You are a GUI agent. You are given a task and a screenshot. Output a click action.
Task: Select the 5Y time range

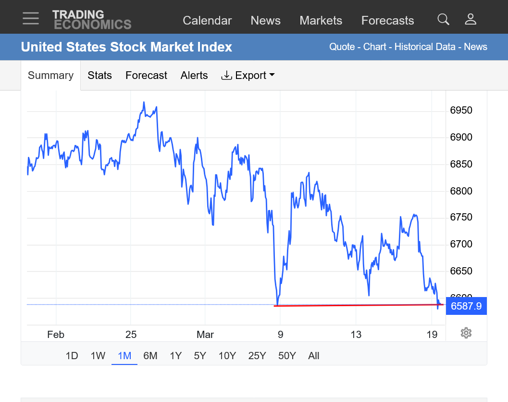pyautogui.click(x=200, y=356)
